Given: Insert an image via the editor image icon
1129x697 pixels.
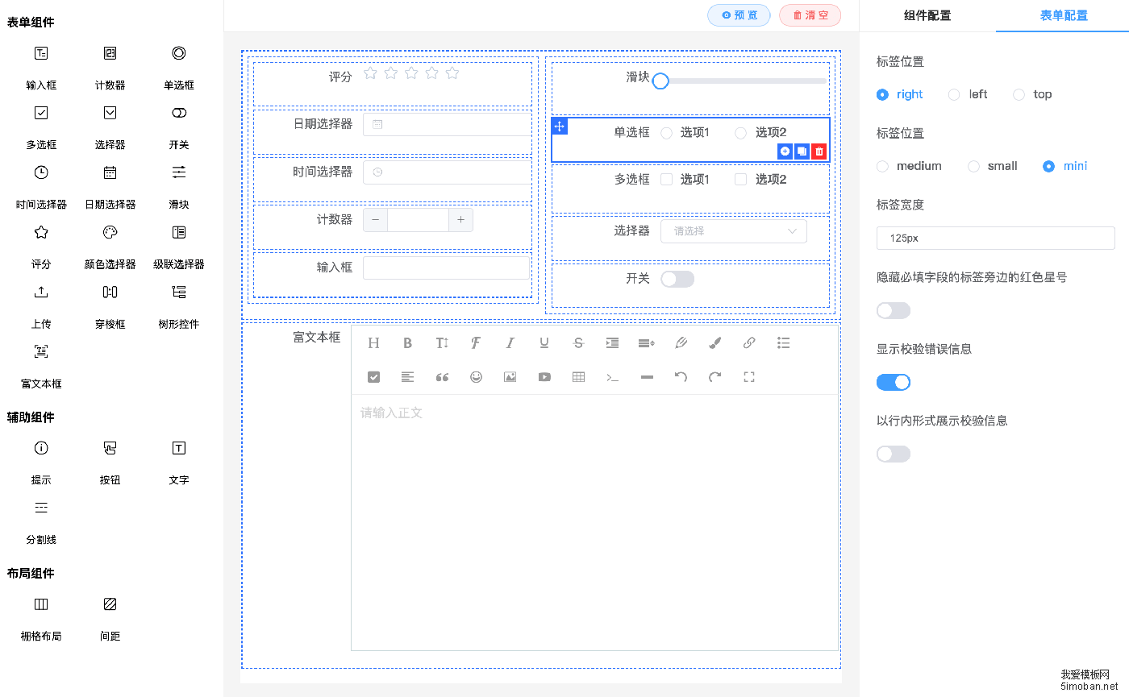Looking at the screenshot, I should click(x=510, y=376).
